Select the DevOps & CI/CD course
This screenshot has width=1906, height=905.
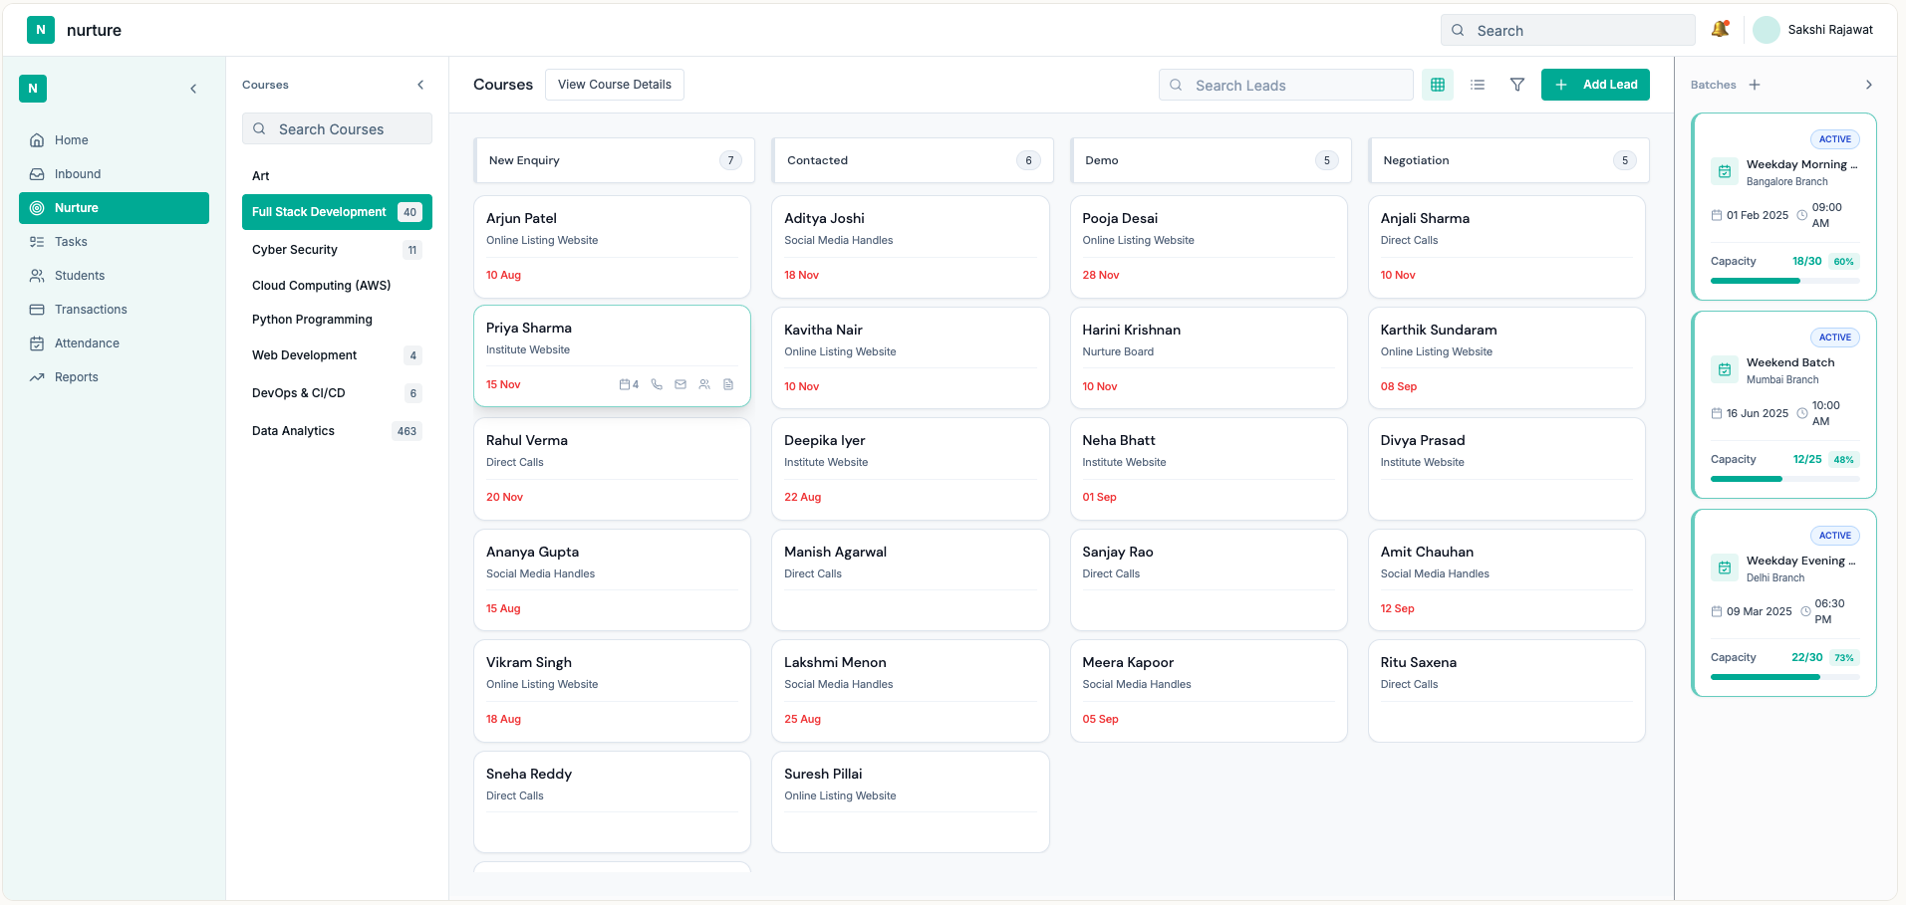(x=337, y=393)
